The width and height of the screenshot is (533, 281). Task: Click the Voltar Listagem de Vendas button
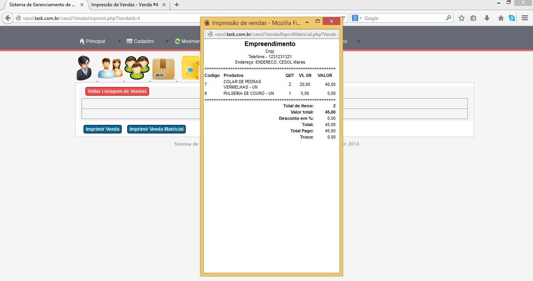click(x=117, y=91)
